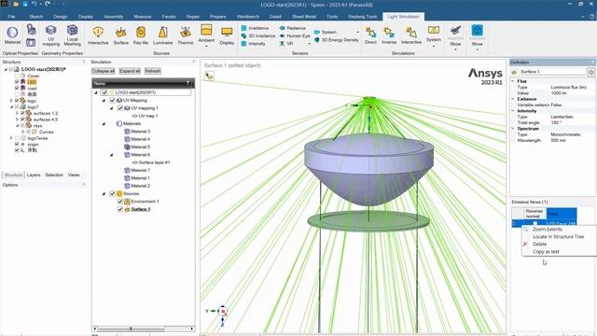
Task: Open the UV mapping tool
Action: pyautogui.click(x=51, y=35)
